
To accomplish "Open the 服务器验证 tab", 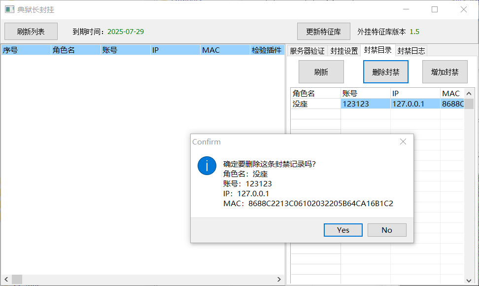I will 307,51.
